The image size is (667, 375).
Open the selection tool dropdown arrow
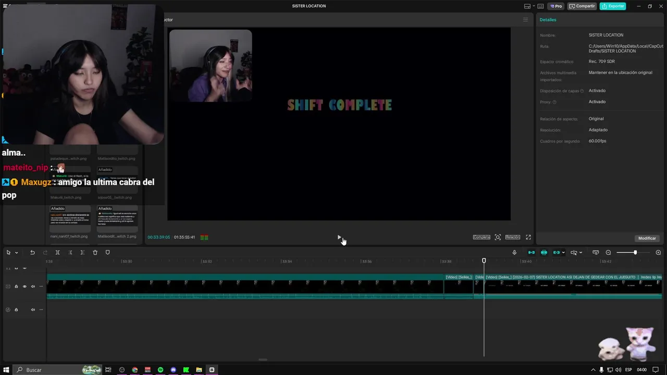click(x=17, y=253)
